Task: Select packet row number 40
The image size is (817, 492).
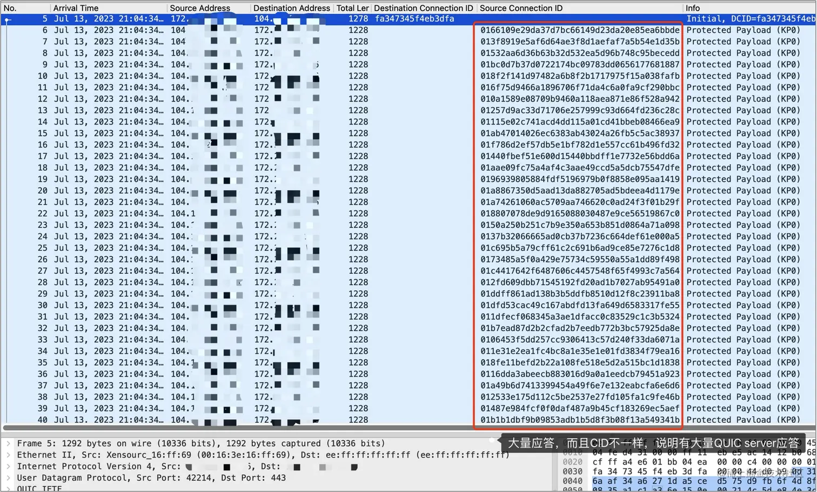Action: coord(408,420)
